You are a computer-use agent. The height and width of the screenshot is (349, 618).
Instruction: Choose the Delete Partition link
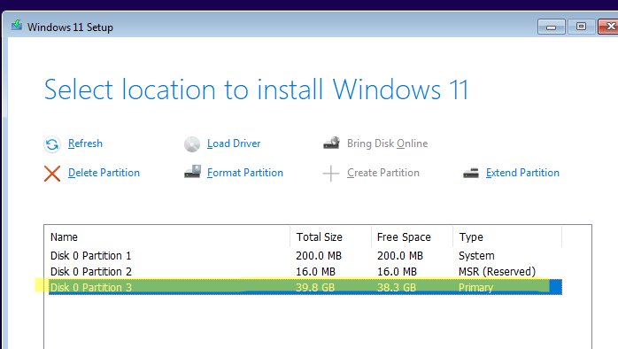104,173
